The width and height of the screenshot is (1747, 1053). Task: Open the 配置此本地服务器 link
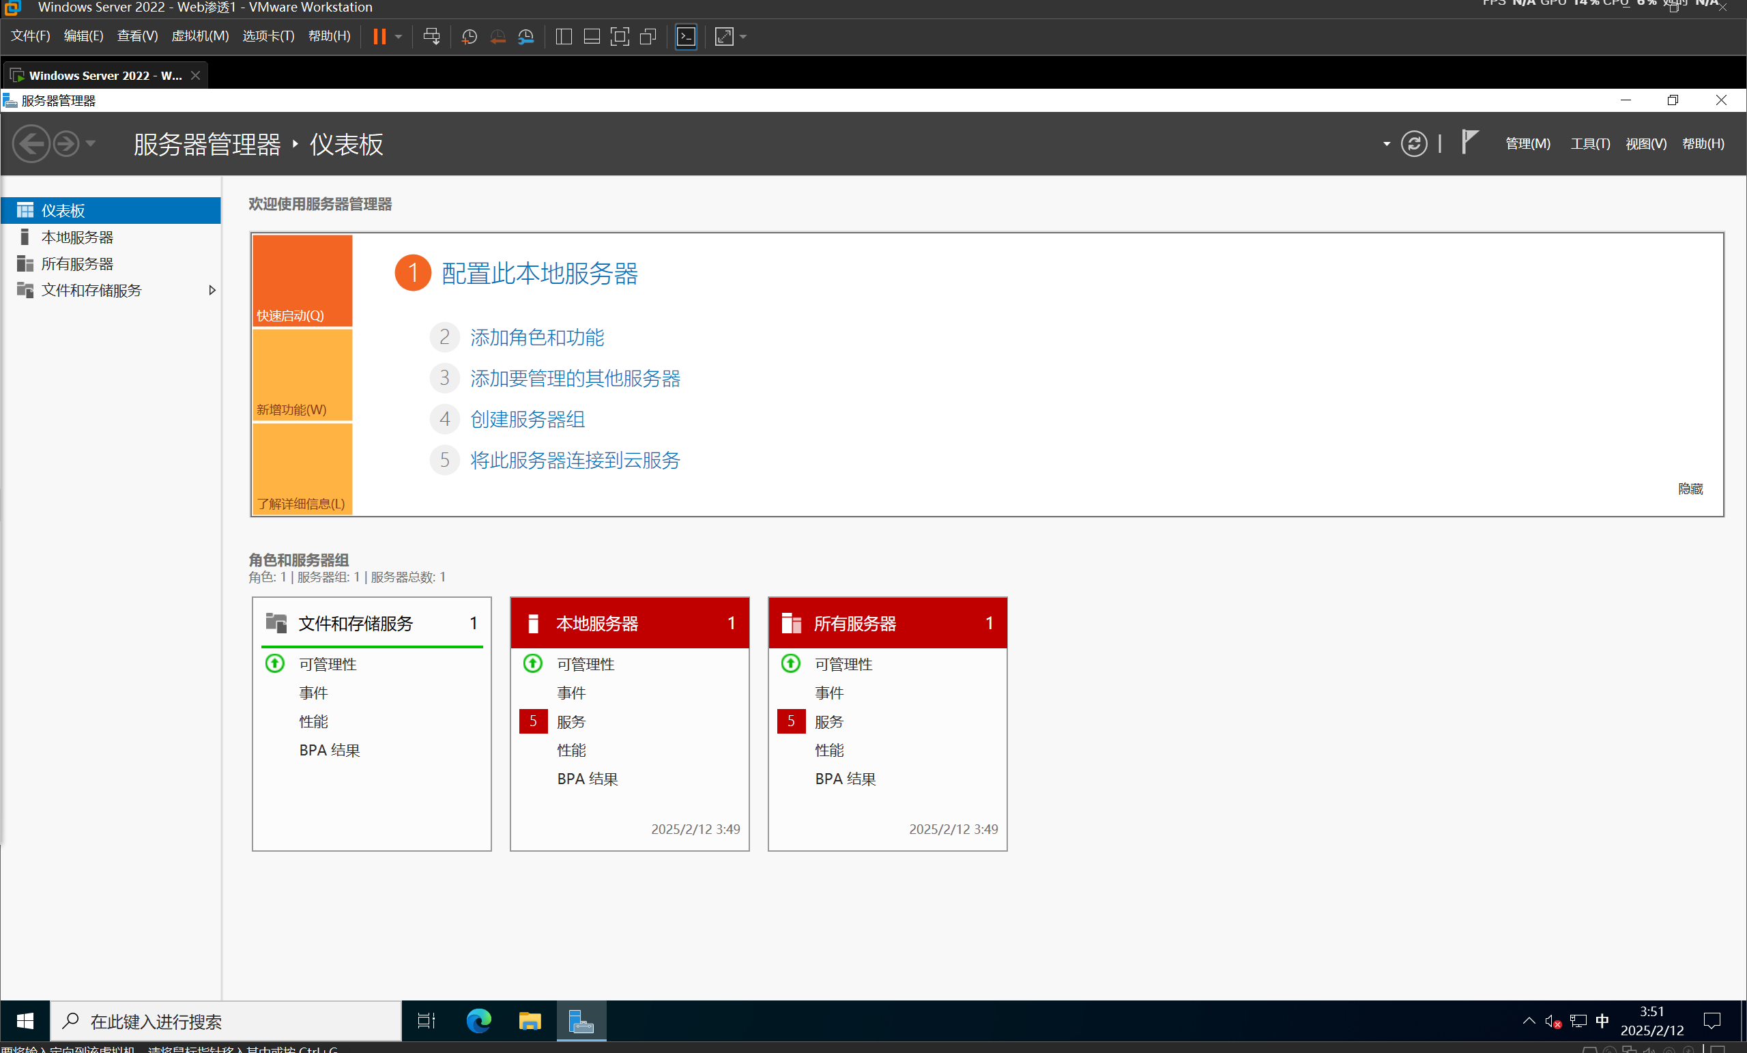[x=540, y=274]
